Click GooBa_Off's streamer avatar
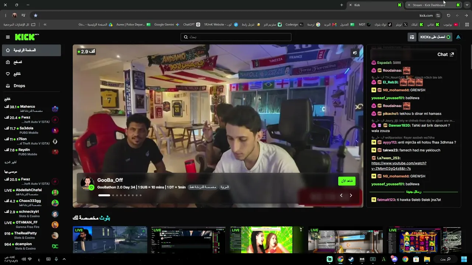The width and height of the screenshot is (472, 265). [87, 183]
